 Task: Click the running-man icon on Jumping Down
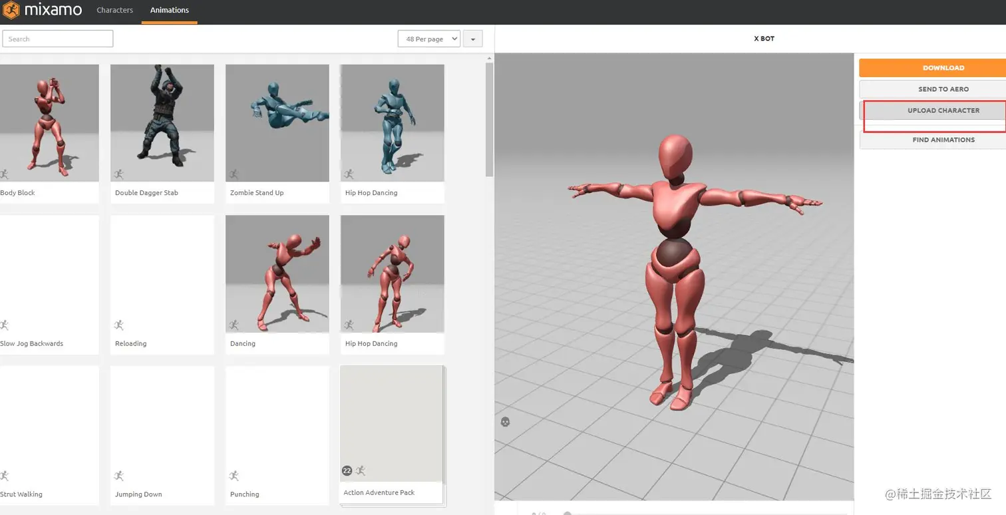(119, 476)
